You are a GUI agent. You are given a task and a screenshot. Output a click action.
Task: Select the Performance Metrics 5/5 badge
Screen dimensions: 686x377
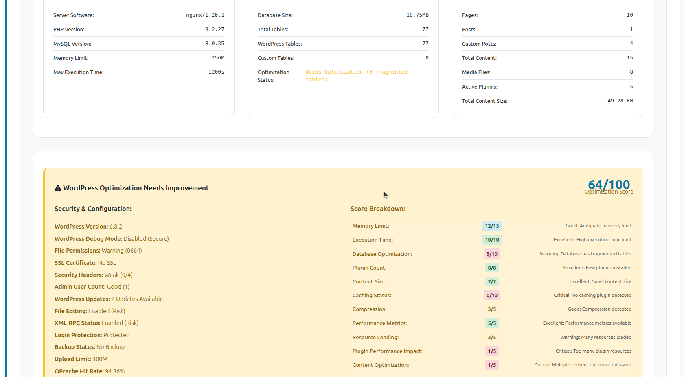coord(492,323)
